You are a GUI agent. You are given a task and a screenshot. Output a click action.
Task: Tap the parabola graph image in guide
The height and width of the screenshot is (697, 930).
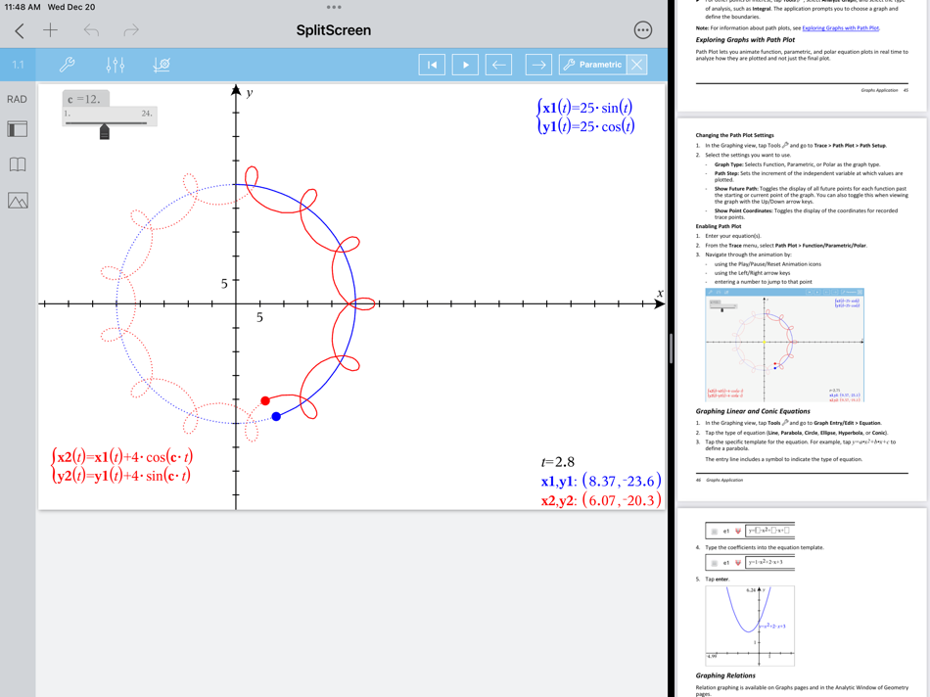tap(750, 626)
